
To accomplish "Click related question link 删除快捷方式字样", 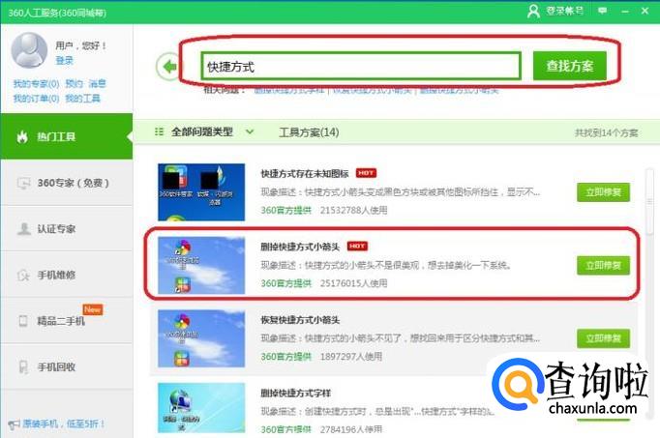I will (289, 90).
